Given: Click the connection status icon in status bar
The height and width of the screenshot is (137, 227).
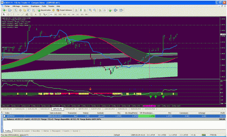Looking at the screenshot, I should (204, 135).
